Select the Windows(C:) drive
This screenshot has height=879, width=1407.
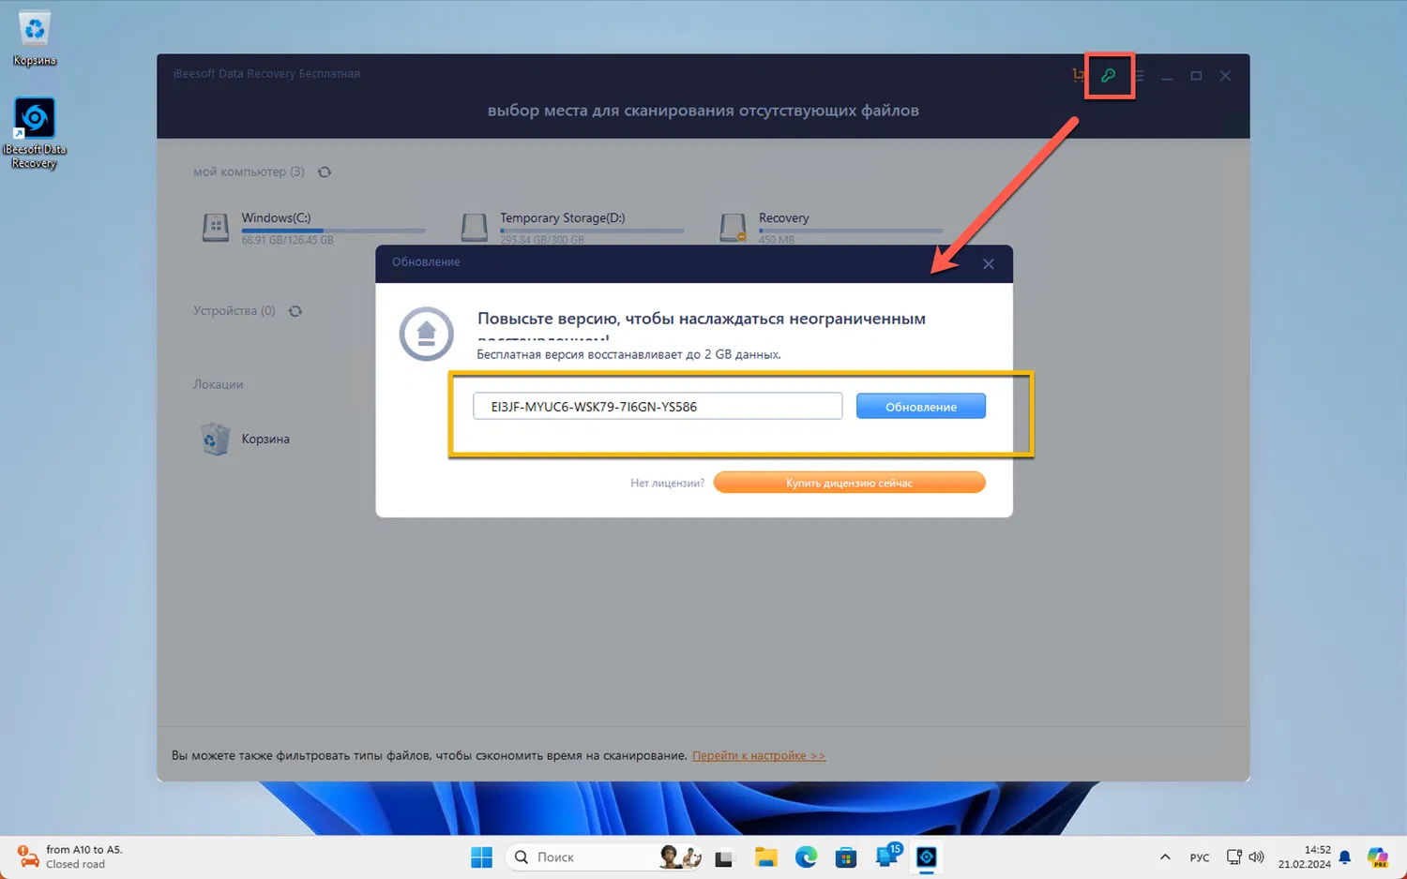(x=313, y=228)
